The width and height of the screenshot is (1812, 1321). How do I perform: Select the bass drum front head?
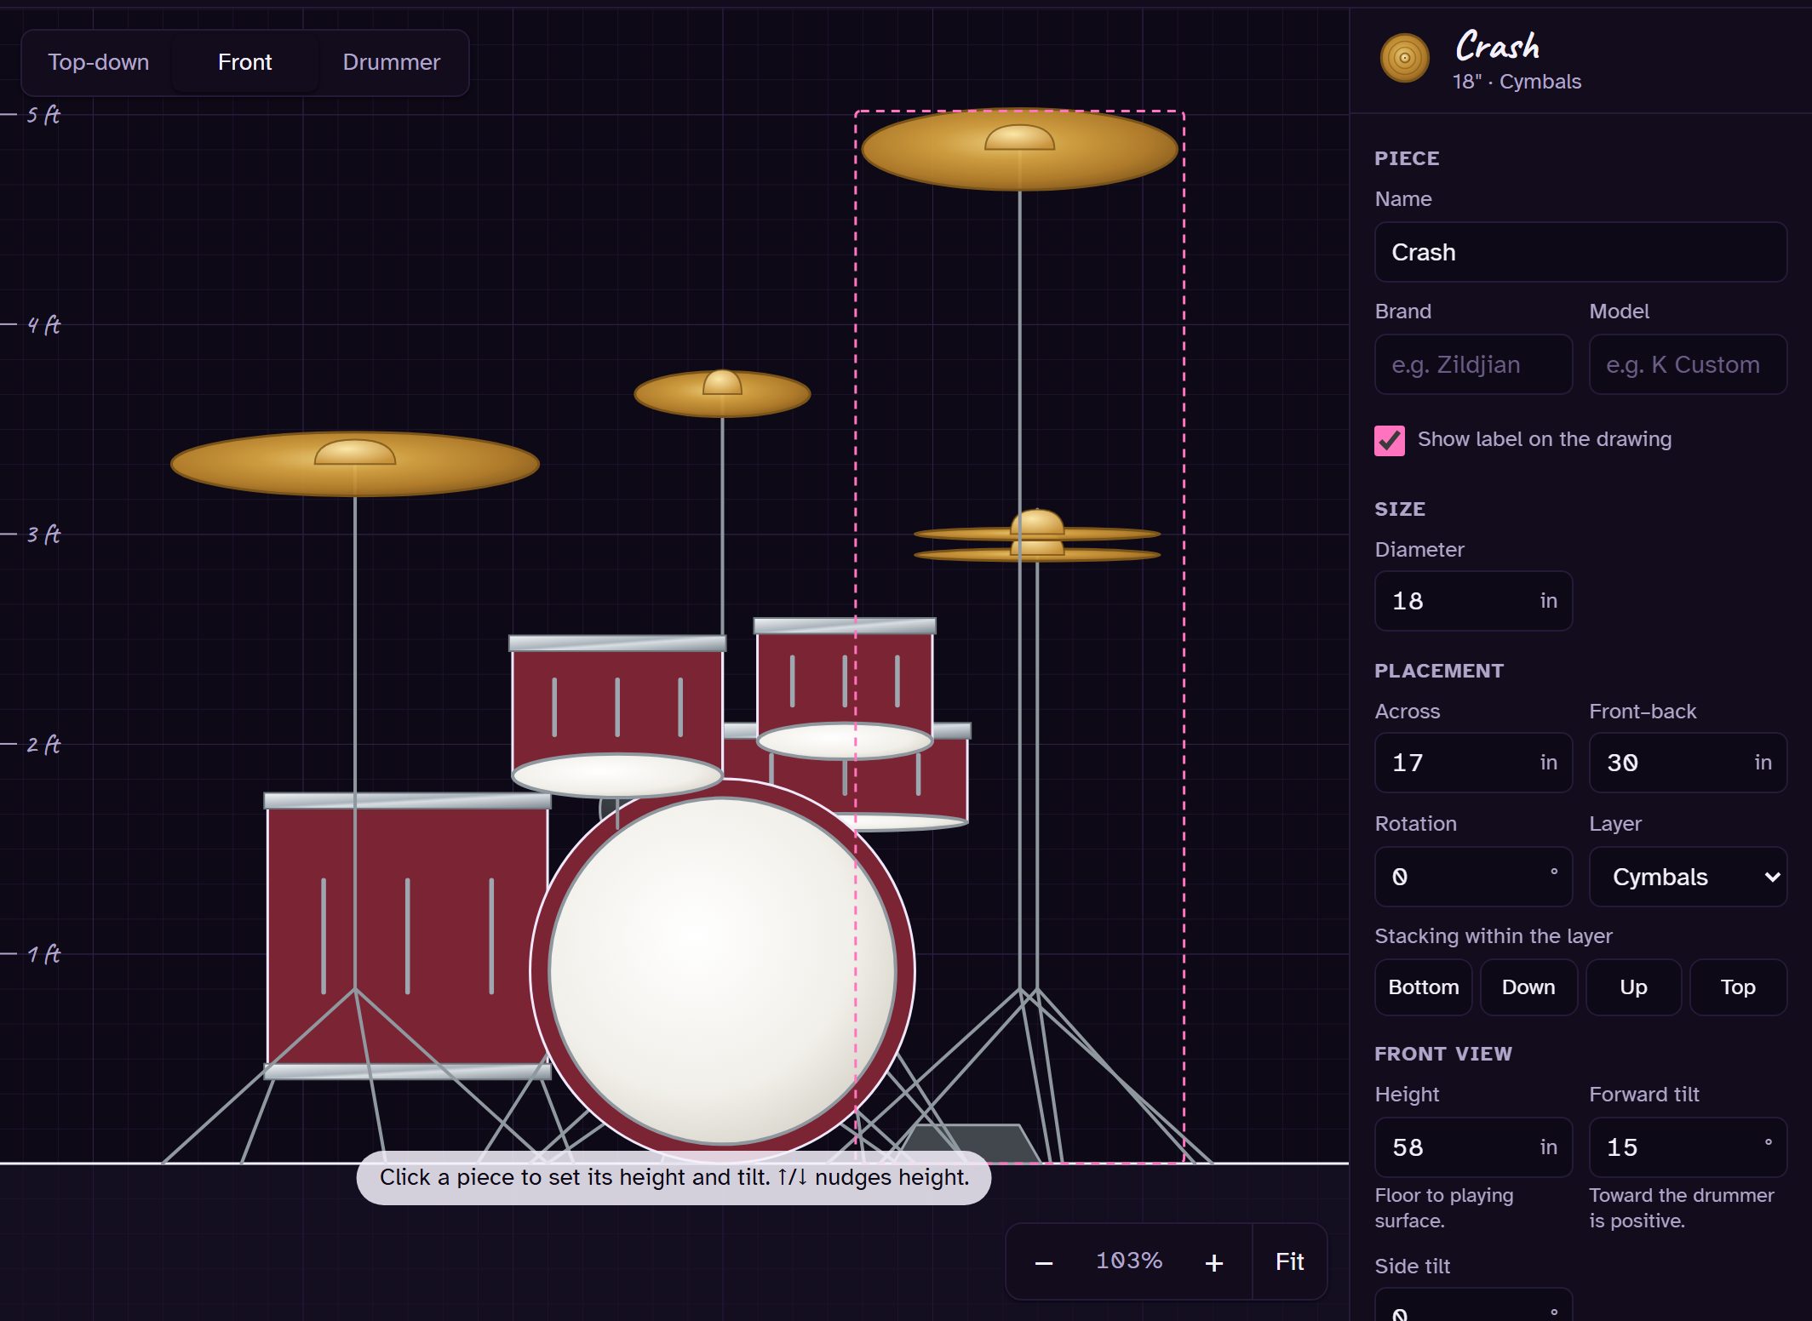(722, 970)
